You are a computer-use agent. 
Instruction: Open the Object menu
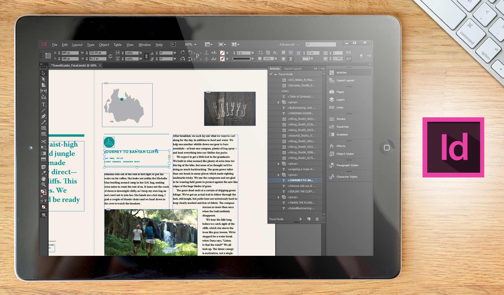coord(104,44)
